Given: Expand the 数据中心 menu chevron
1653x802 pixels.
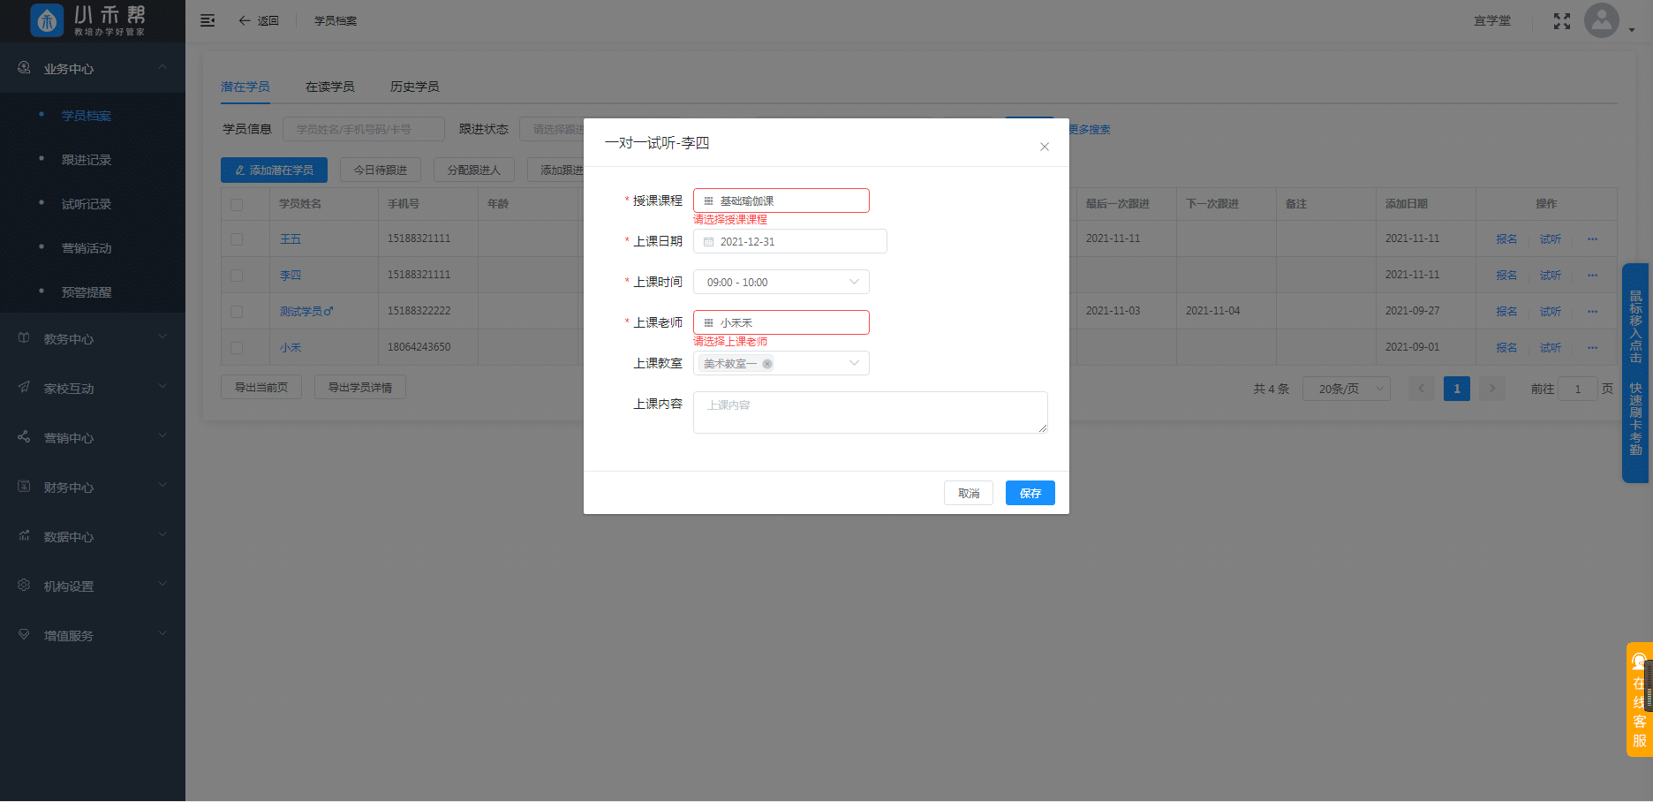Looking at the screenshot, I should (x=162, y=535).
